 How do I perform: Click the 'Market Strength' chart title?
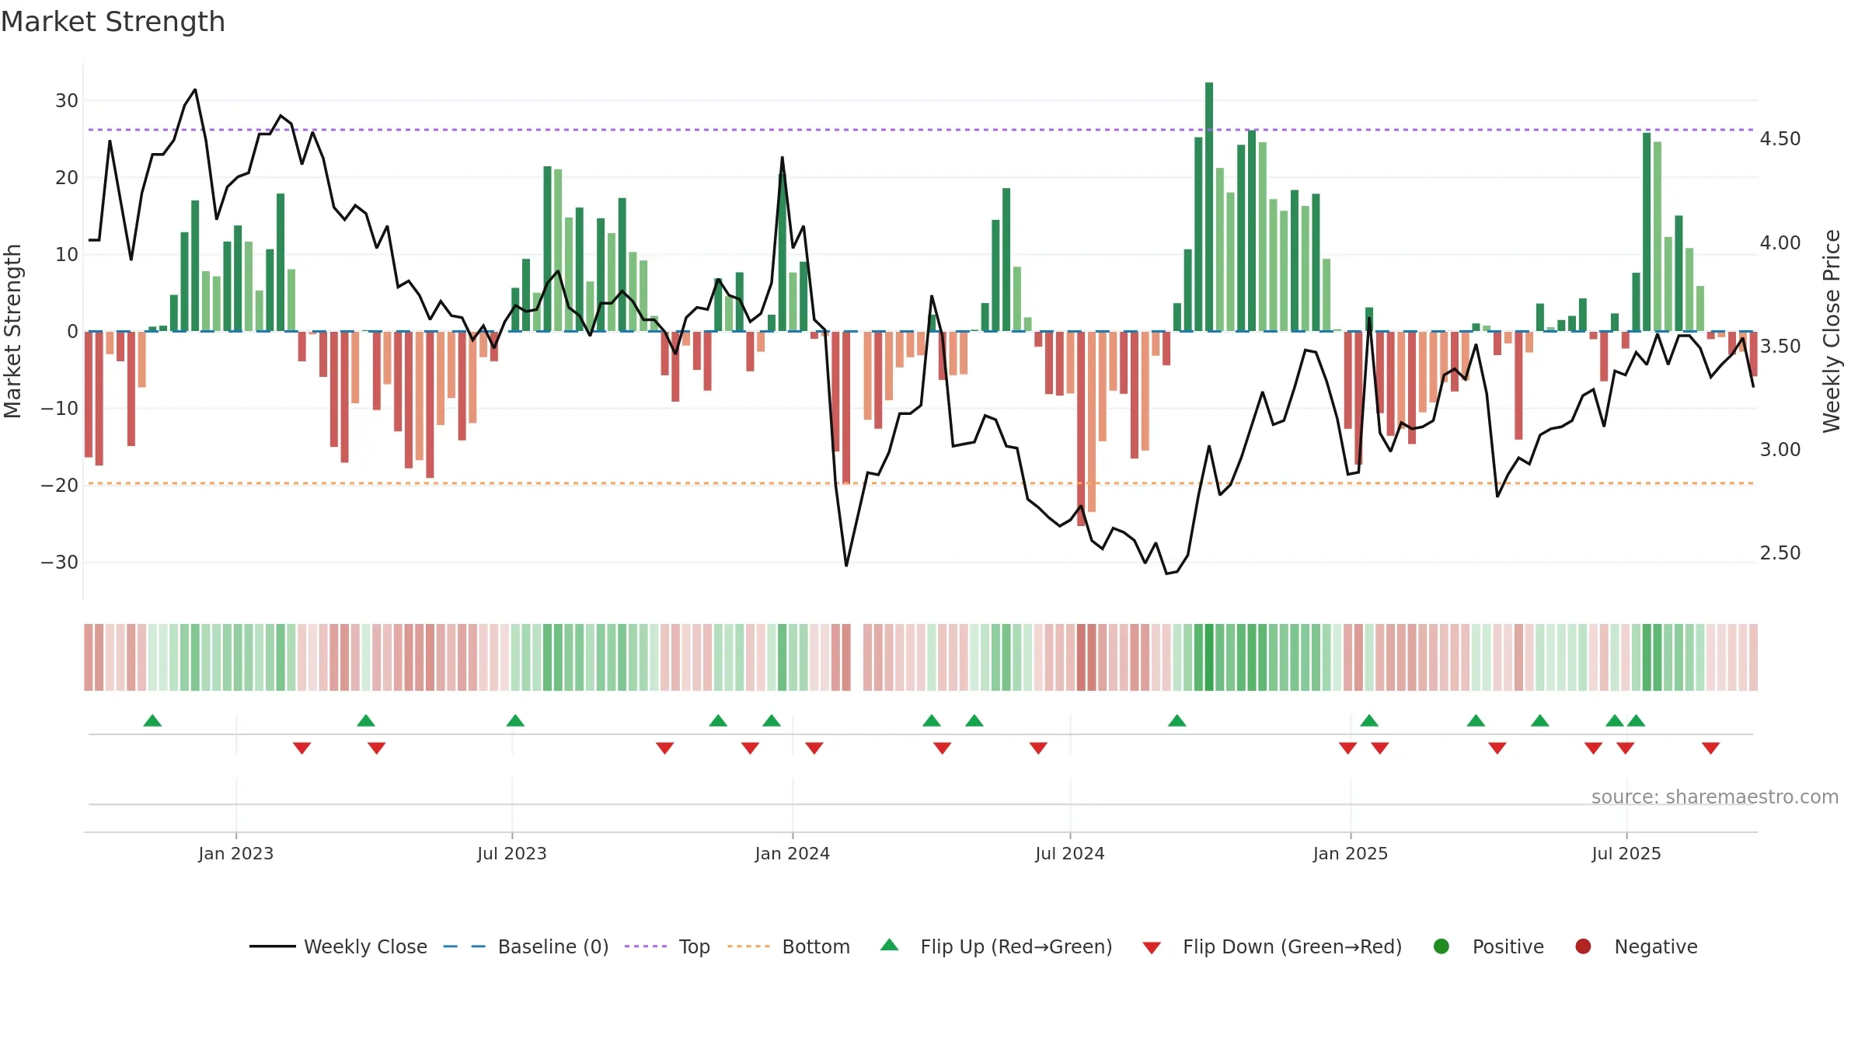tap(113, 22)
